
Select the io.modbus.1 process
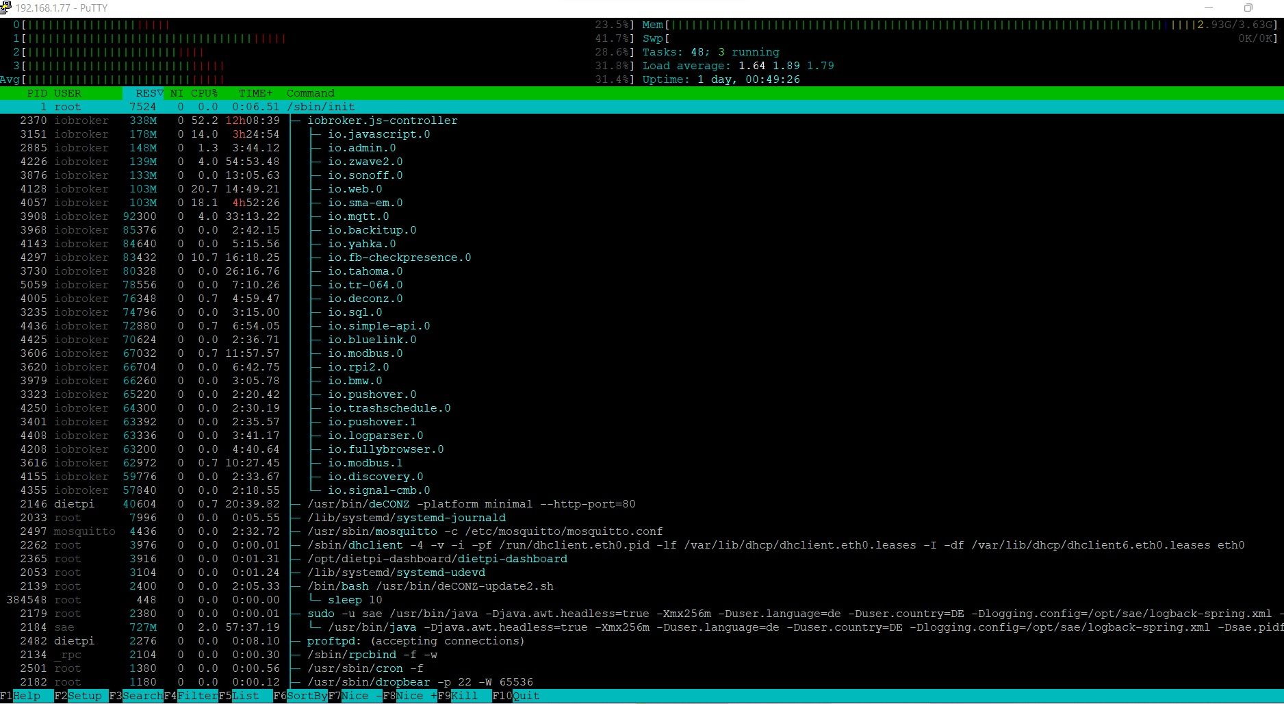[x=642, y=463]
